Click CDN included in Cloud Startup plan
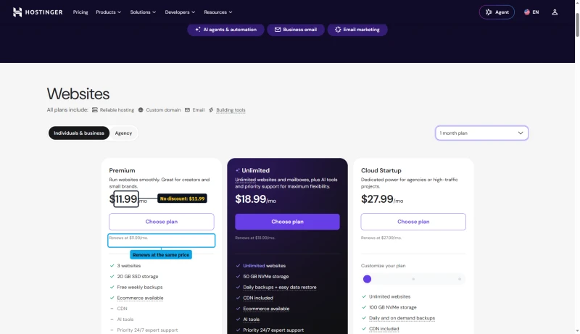 pos(384,329)
